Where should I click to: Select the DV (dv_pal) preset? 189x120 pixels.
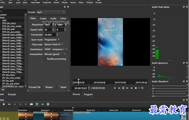tap(8, 81)
